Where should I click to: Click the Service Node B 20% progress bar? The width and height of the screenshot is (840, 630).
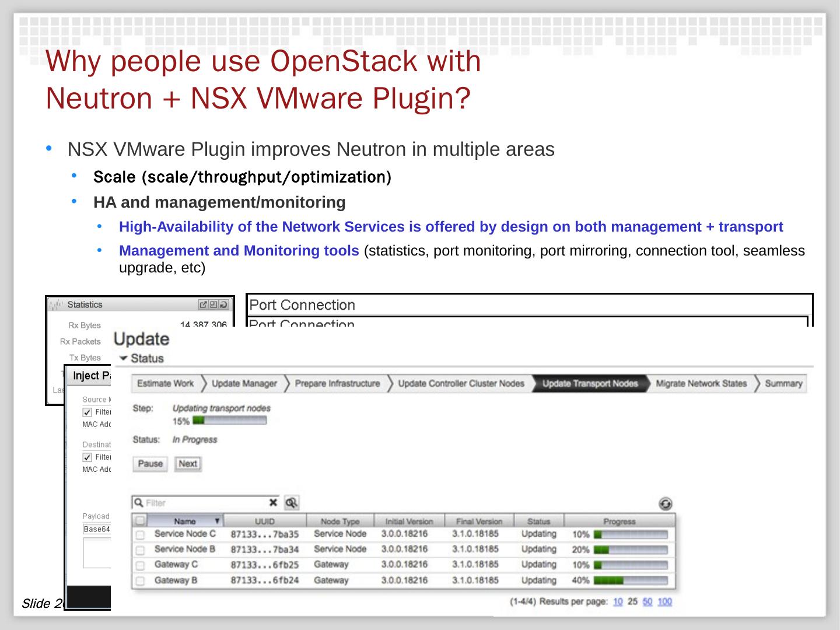pyautogui.click(x=631, y=549)
